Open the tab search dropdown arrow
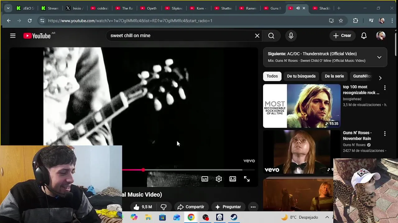 [8, 8]
